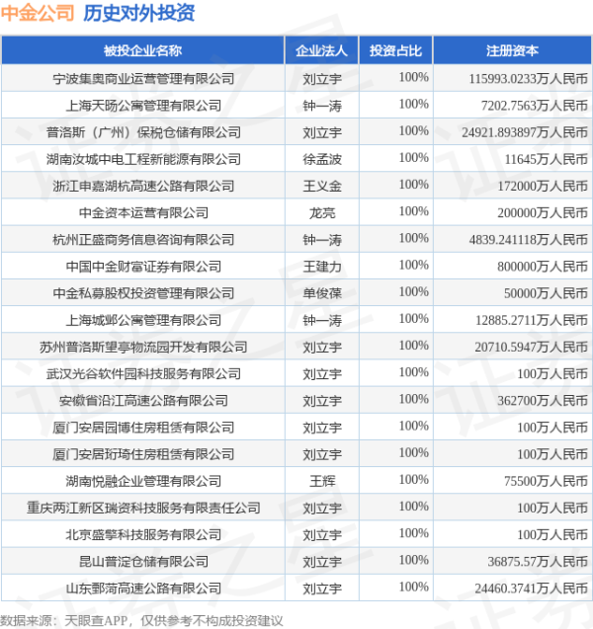Click legal person 龙亮
The height and width of the screenshot is (629, 593).
[322, 213]
